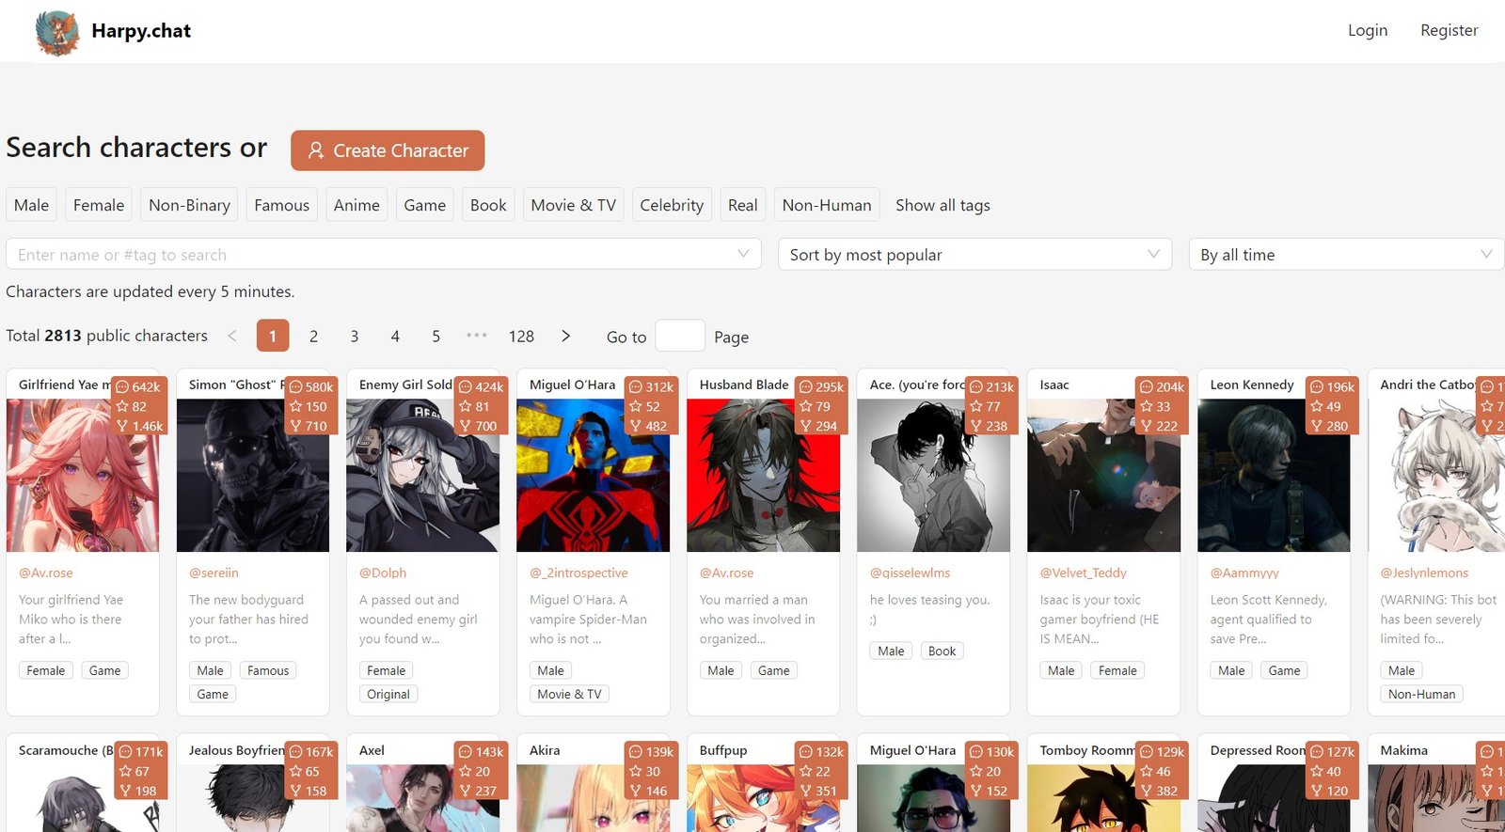Open the Sort by most popular dropdown
Viewport: 1505px width, 832px height.
coord(974,255)
